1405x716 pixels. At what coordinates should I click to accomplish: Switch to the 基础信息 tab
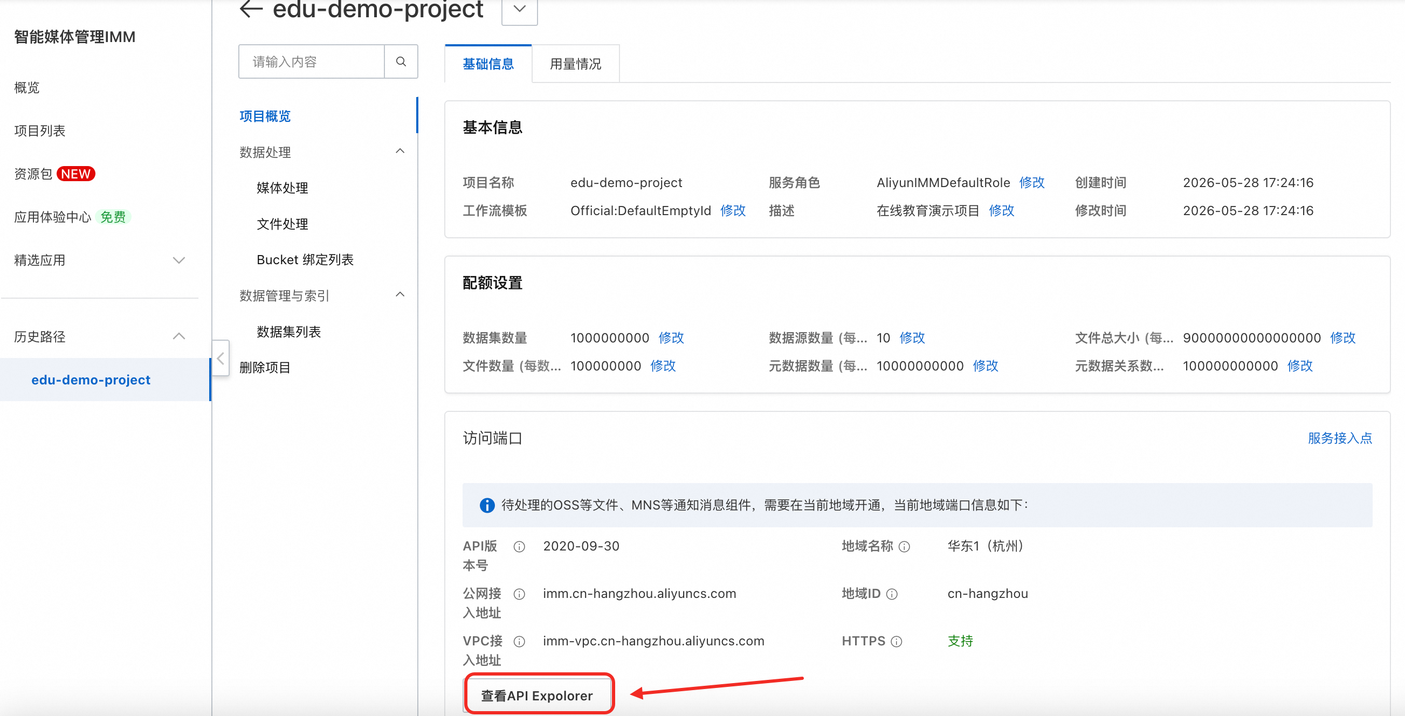click(x=488, y=64)
